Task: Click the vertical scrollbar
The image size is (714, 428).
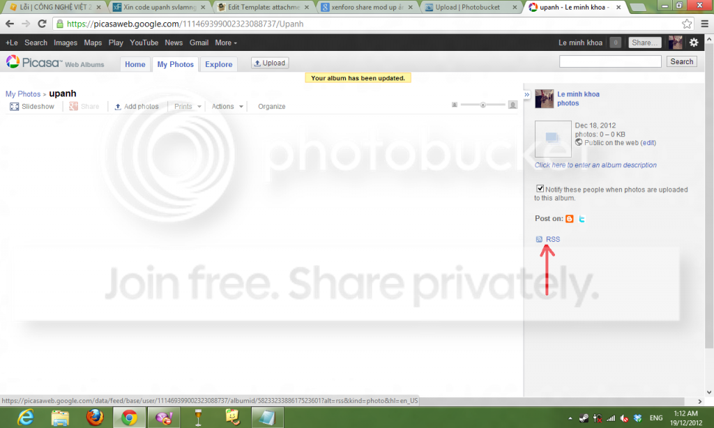Action: point(709,196)
